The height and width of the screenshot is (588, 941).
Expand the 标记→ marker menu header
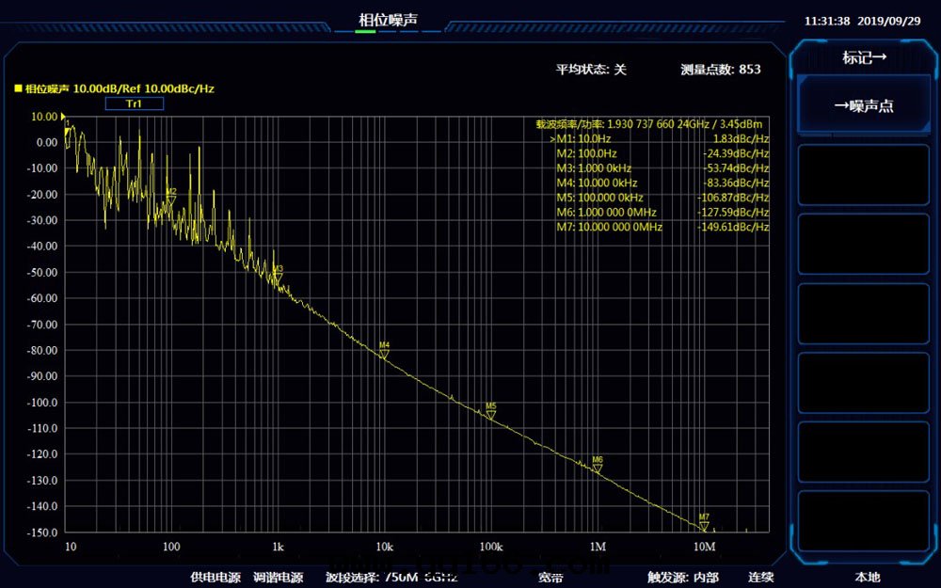pyautogui.click(x=864, y=58)
